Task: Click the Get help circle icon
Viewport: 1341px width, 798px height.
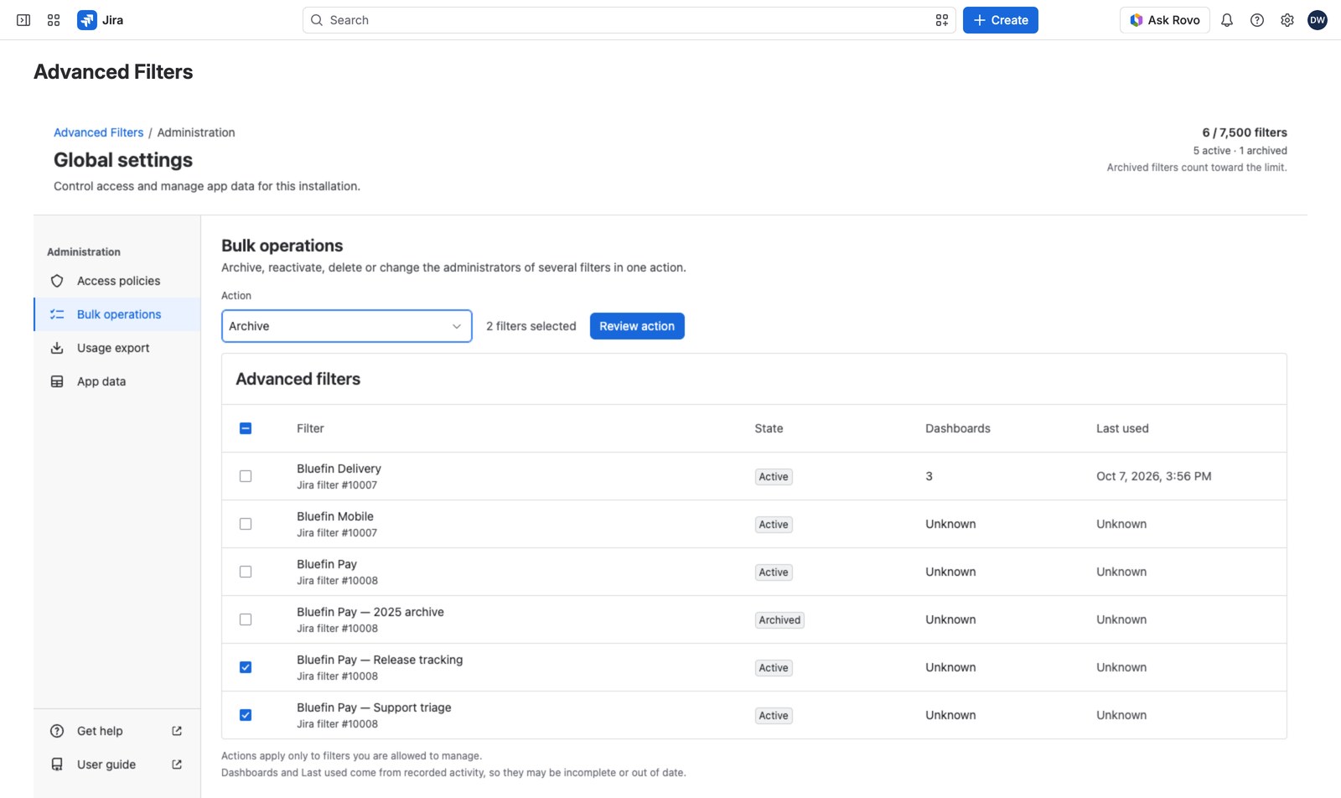Action: click(x=57, y=731)
